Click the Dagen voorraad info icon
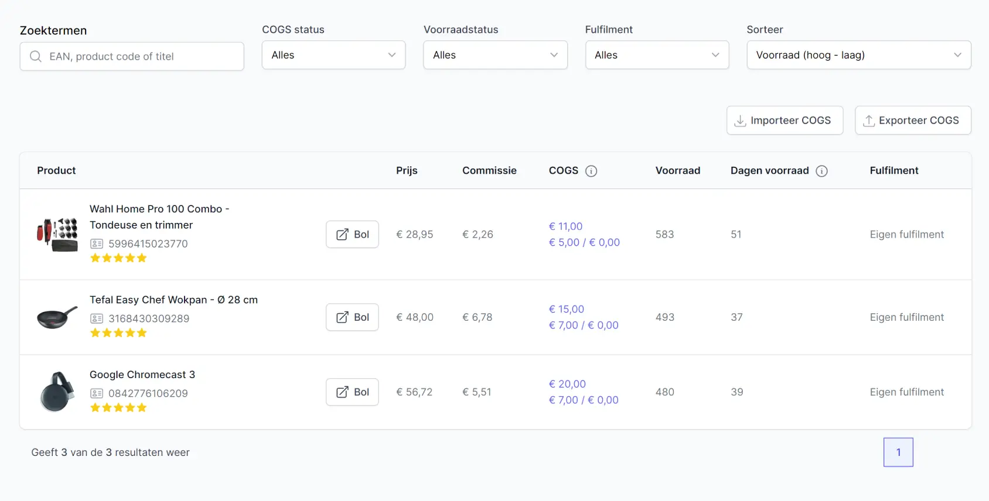989x501 pixels. pyautogui.click(x=822, y=171)
